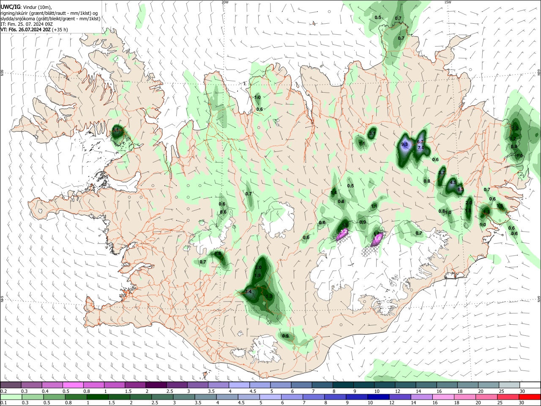Click the 6.3 precipitation value on the map
The height and width of the screenshot is (406, 541).
[x=461, y=189]
